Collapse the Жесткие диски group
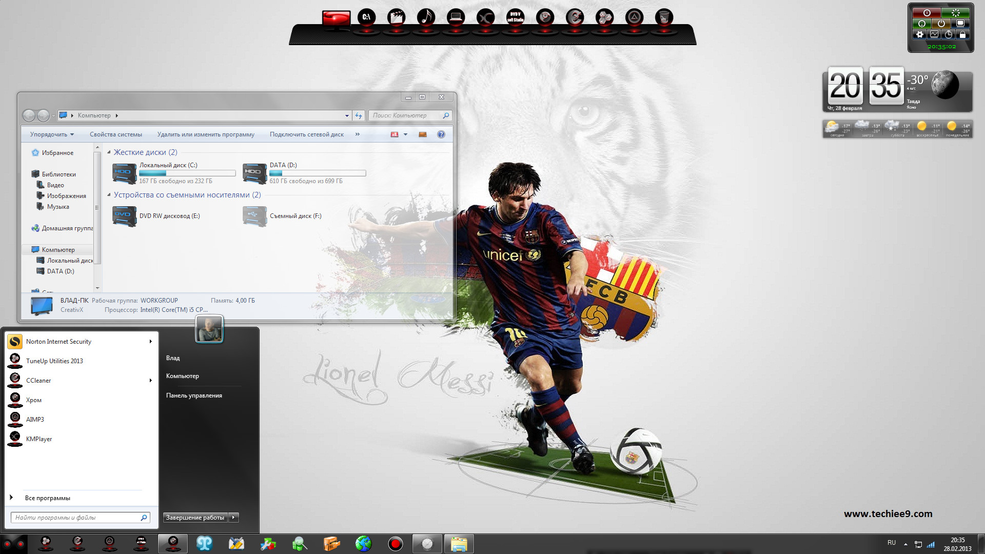 109,152
